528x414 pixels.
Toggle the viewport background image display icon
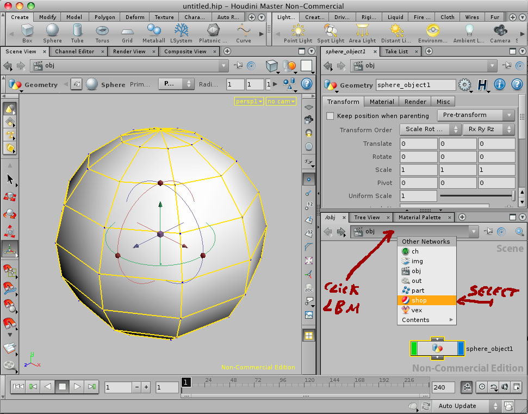[x=308, y=315]
